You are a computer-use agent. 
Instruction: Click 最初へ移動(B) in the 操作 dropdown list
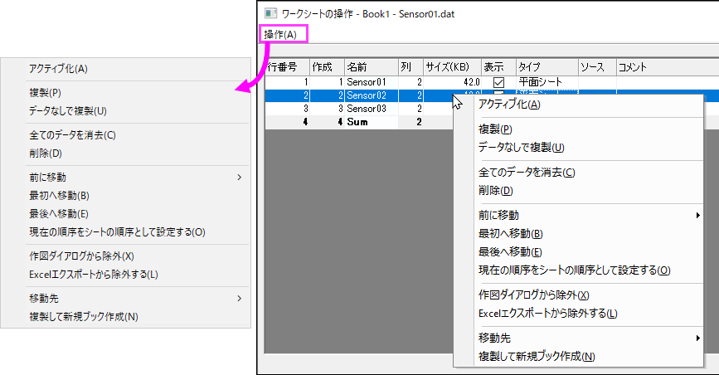pyautogui.click(x=59, y=196)
